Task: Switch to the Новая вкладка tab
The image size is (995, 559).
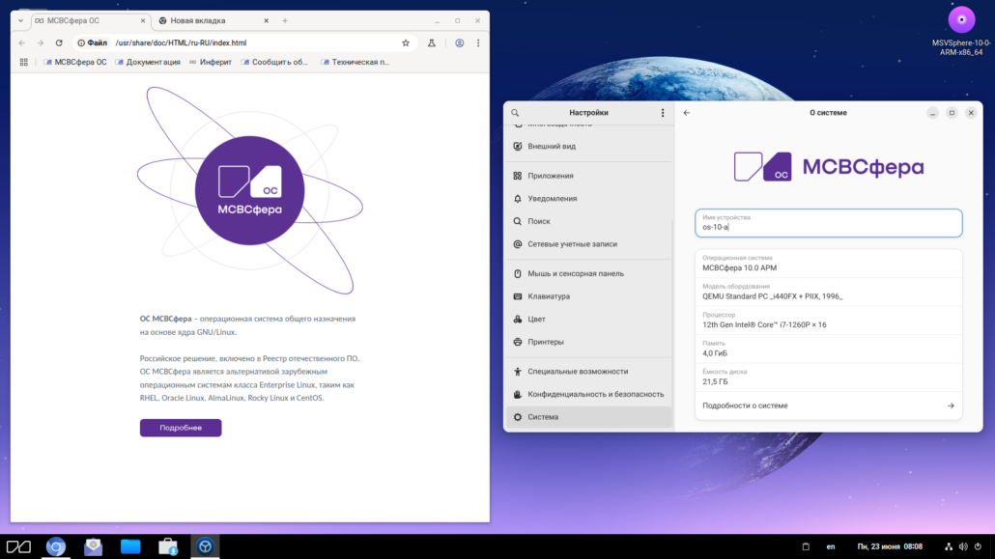Action: [x=198, y=18]
